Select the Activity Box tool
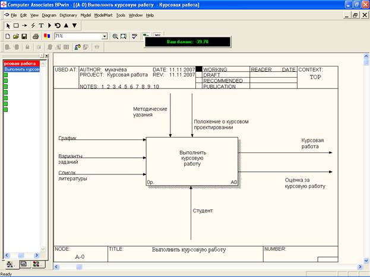 pos(16,26)
